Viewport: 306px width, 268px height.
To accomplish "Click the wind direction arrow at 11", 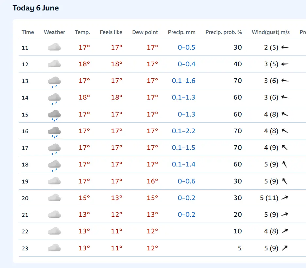I will (285, 47).
